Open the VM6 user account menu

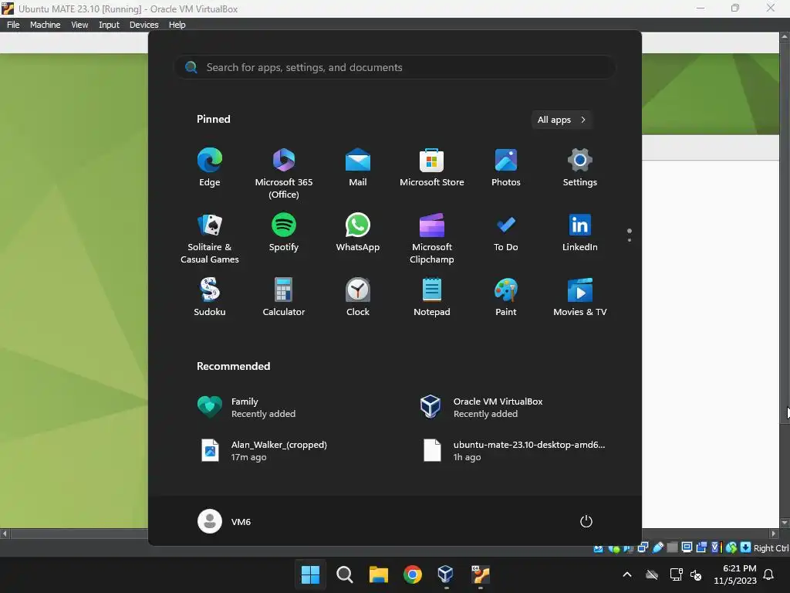pos(225,521)
